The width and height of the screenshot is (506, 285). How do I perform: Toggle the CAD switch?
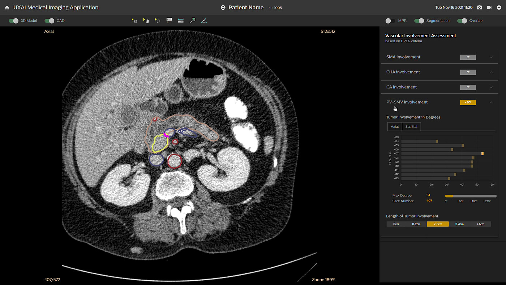[50, 21]
